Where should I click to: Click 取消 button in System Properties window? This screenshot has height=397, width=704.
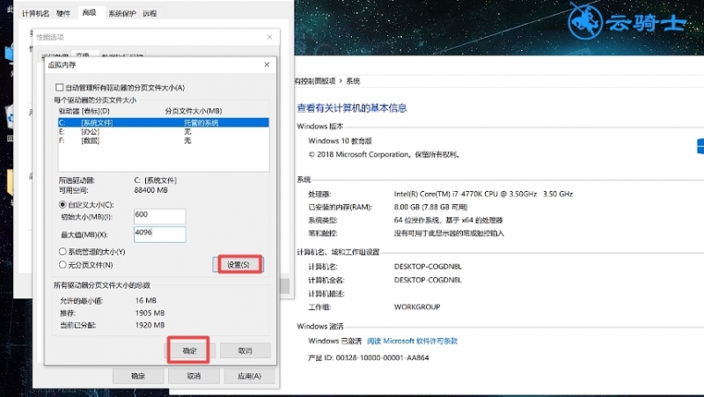[x=194, y=376]
